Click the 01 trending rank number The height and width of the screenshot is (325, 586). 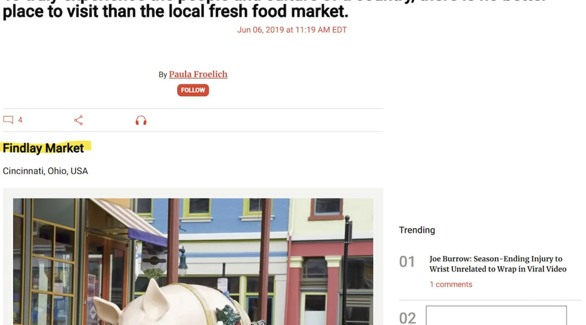click(407, 262)
